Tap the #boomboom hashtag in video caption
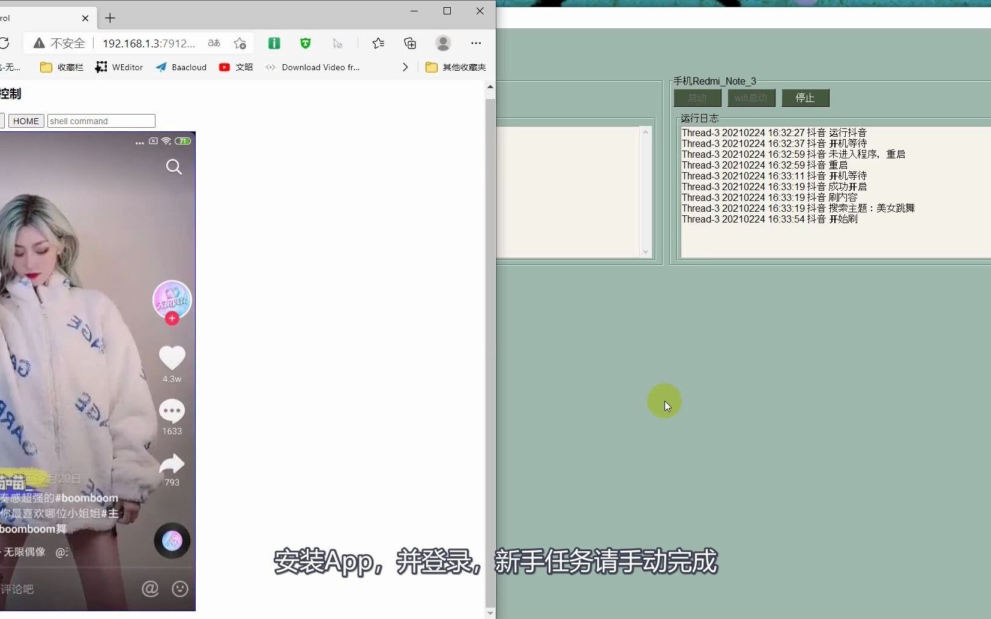The width and height of the screenshot is (991, 619). coord(87,498)
